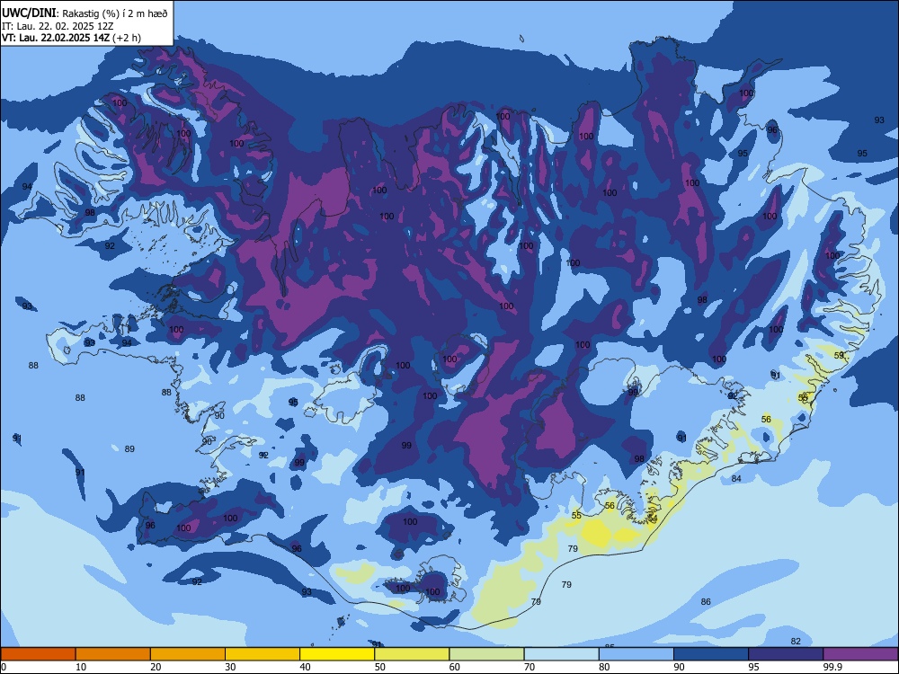Click the title text 'UWC/DINI: Rakastig (%) í 2 m hæð'
Screen dimensions: 899x674
(85, 13)
